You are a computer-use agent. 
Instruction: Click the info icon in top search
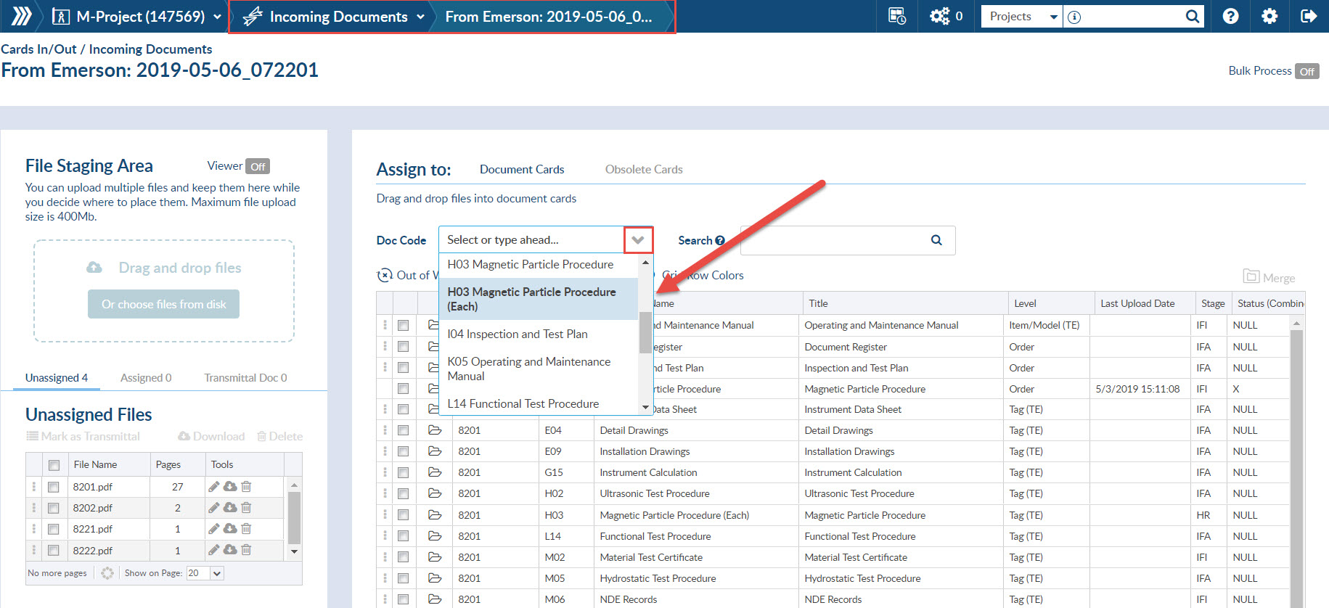(x=1074, y=17)
